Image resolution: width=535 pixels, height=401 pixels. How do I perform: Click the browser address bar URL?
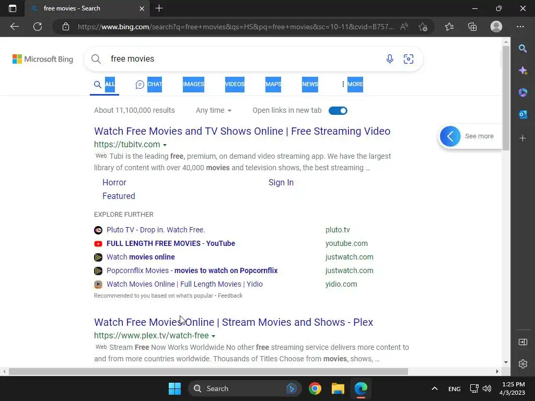[x=236, y=27]
